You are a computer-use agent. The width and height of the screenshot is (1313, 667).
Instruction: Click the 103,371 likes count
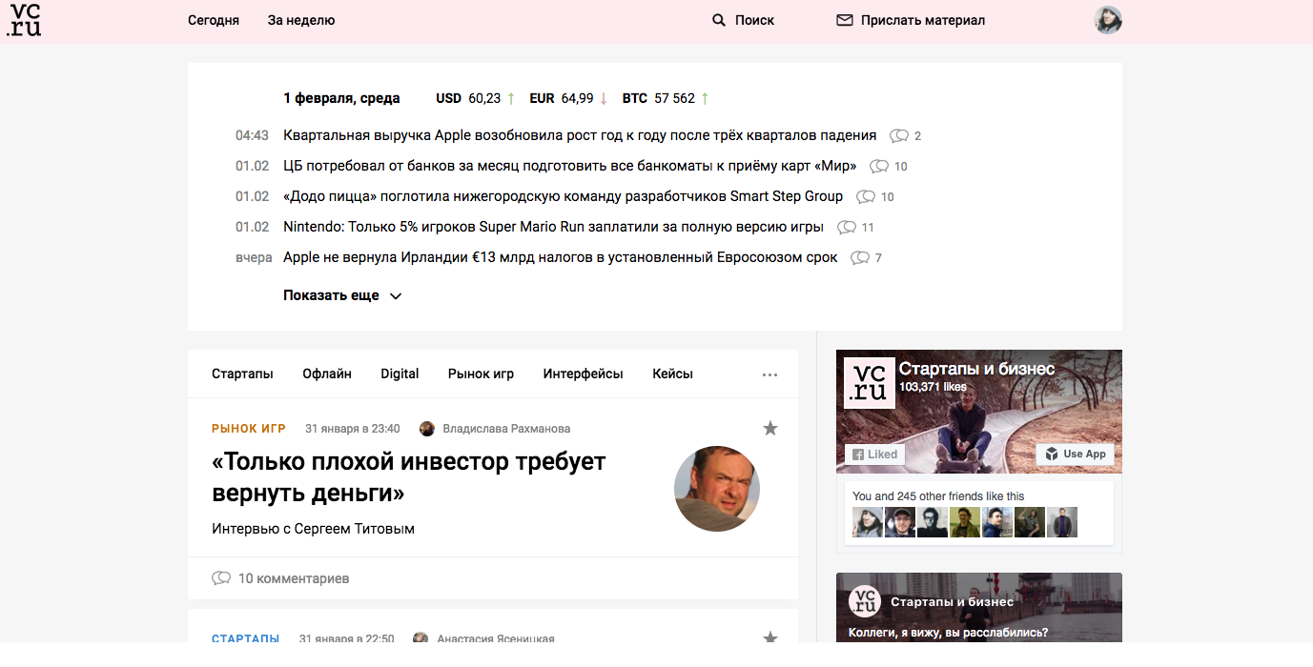pos(933,387)
